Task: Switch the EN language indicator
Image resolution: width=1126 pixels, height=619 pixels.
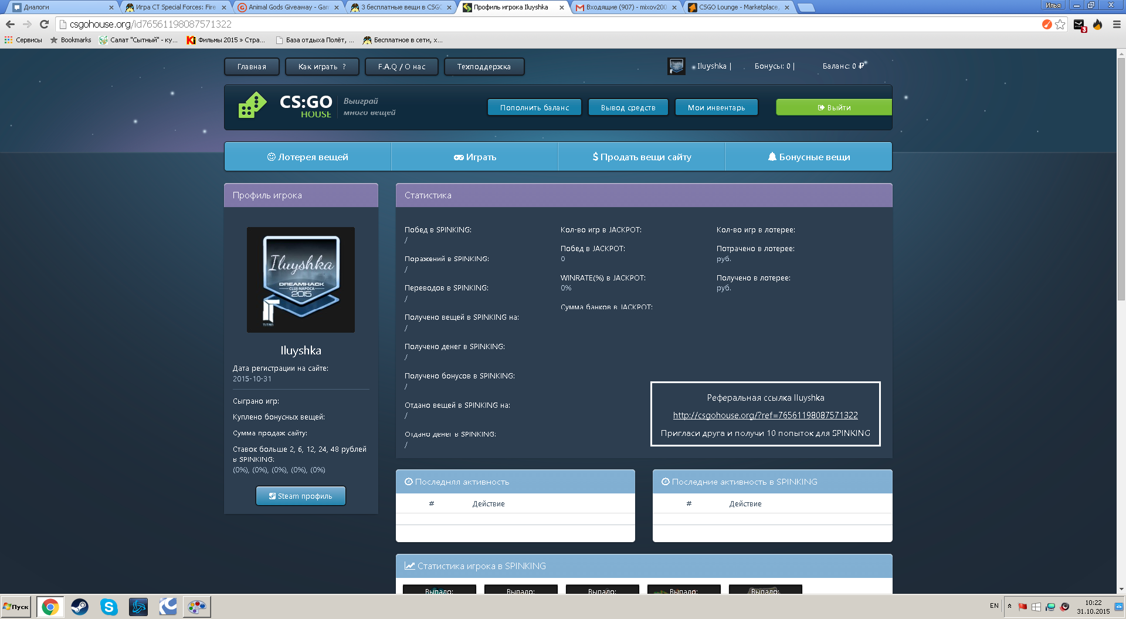Action: point(994,606)
